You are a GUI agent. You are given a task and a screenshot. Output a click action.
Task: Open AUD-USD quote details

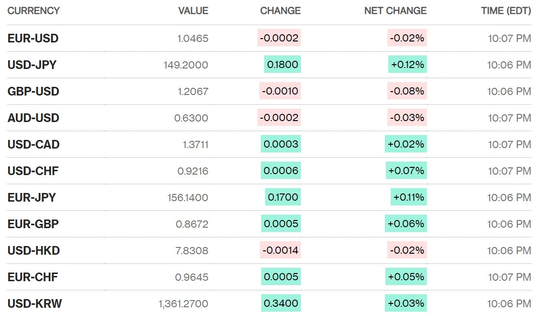[33, 118]
